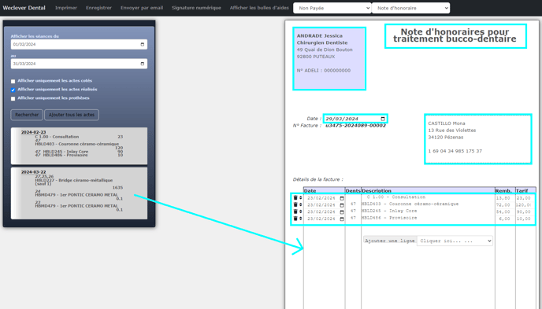Viewport: 542px width, 309px height.
Task: Click the invoice number u3475-2024089-00002
Action: tap(356, 126)
